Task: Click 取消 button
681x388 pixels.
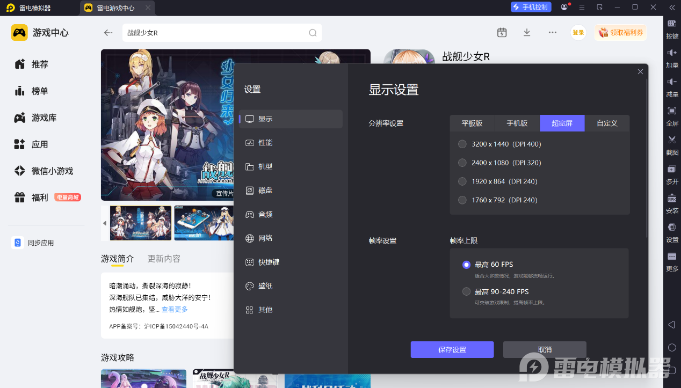Action: 545,349
